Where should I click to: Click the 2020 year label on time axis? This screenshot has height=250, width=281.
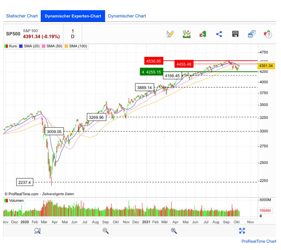[x=25, y=222]
